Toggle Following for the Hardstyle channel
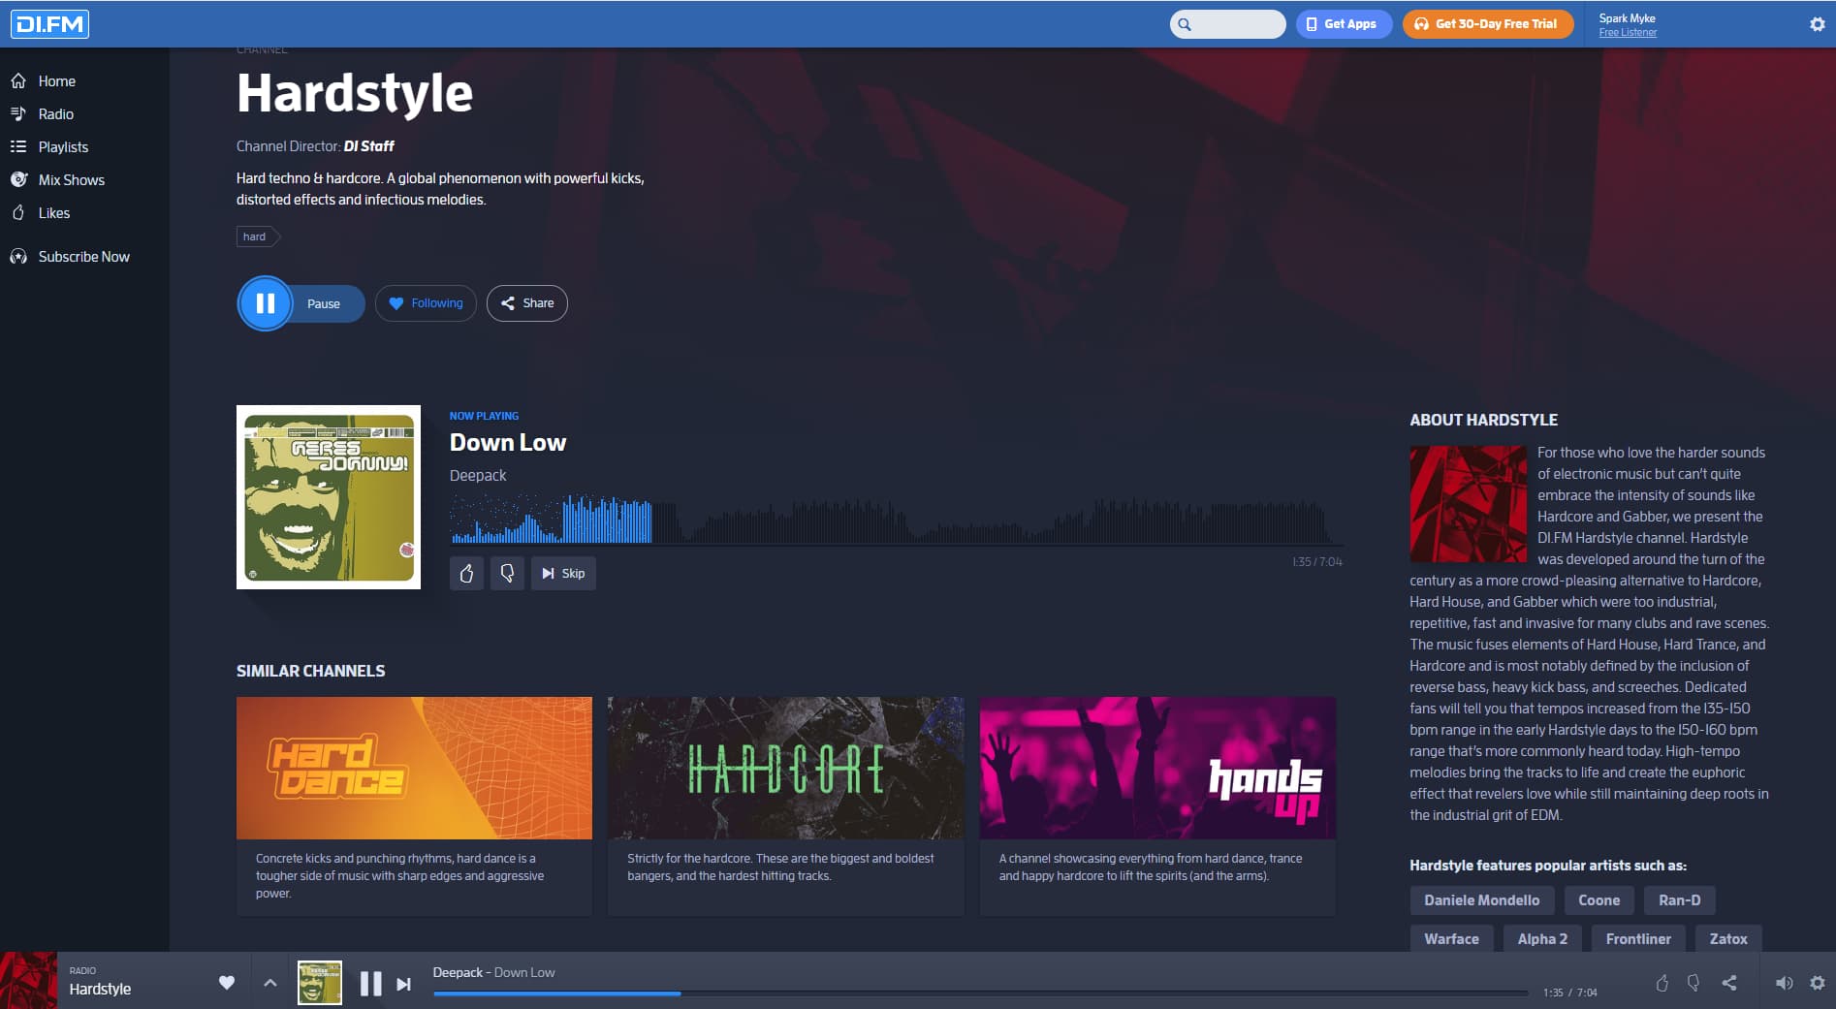Viewport: 1836px width, 1009px height. click(x=426, y=303)
